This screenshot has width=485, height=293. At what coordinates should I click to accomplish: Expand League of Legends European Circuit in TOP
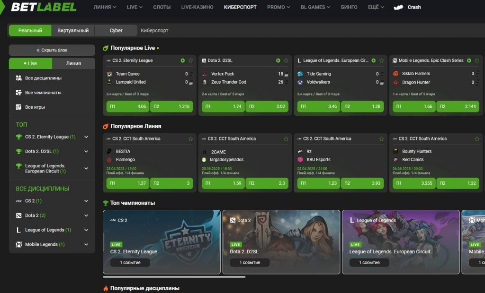point(86,168)
